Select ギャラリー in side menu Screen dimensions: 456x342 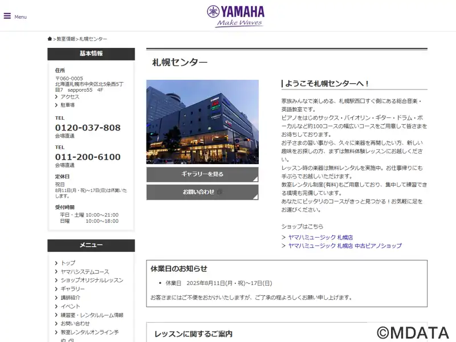tap(72, 289)
